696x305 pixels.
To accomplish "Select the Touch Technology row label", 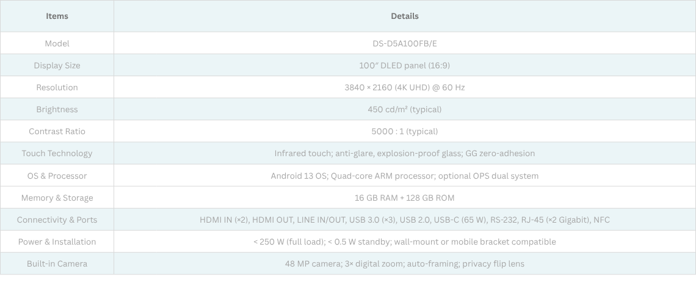I will pyautogui.click(x=57, y=153).
